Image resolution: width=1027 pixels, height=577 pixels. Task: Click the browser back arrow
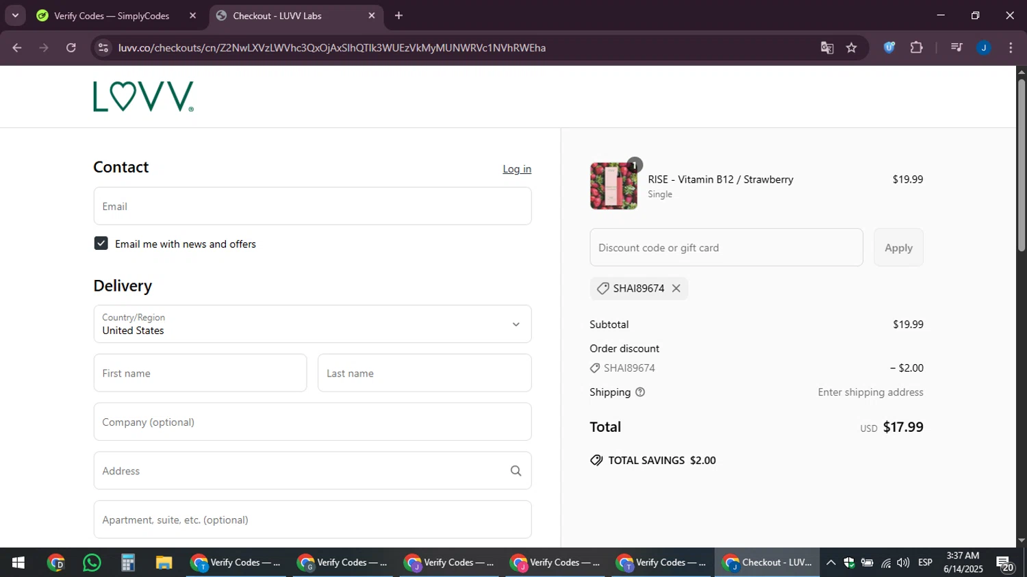pyautogui.click(x=17, y=48)
